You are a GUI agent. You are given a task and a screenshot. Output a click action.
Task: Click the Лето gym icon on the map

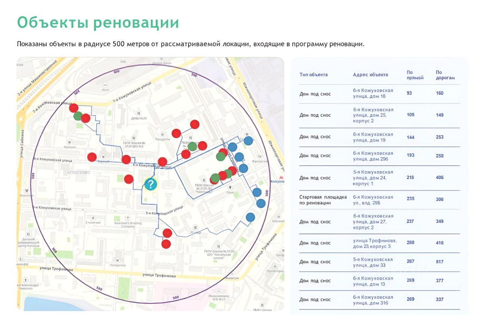[x=105, y=84]
